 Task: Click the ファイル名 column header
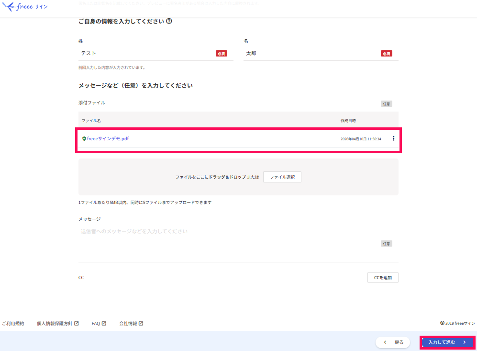91,121
